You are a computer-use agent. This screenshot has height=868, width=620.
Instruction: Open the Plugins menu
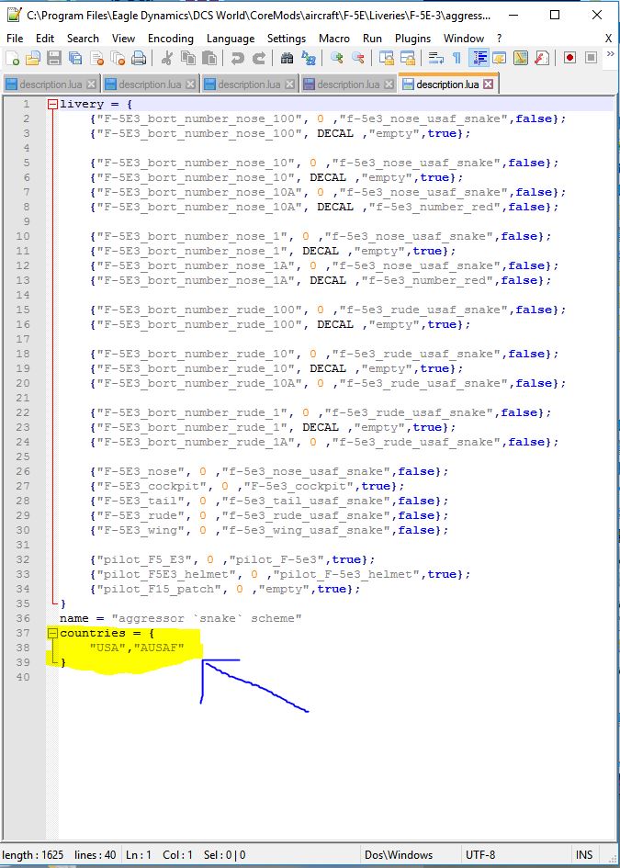[412, 39]
